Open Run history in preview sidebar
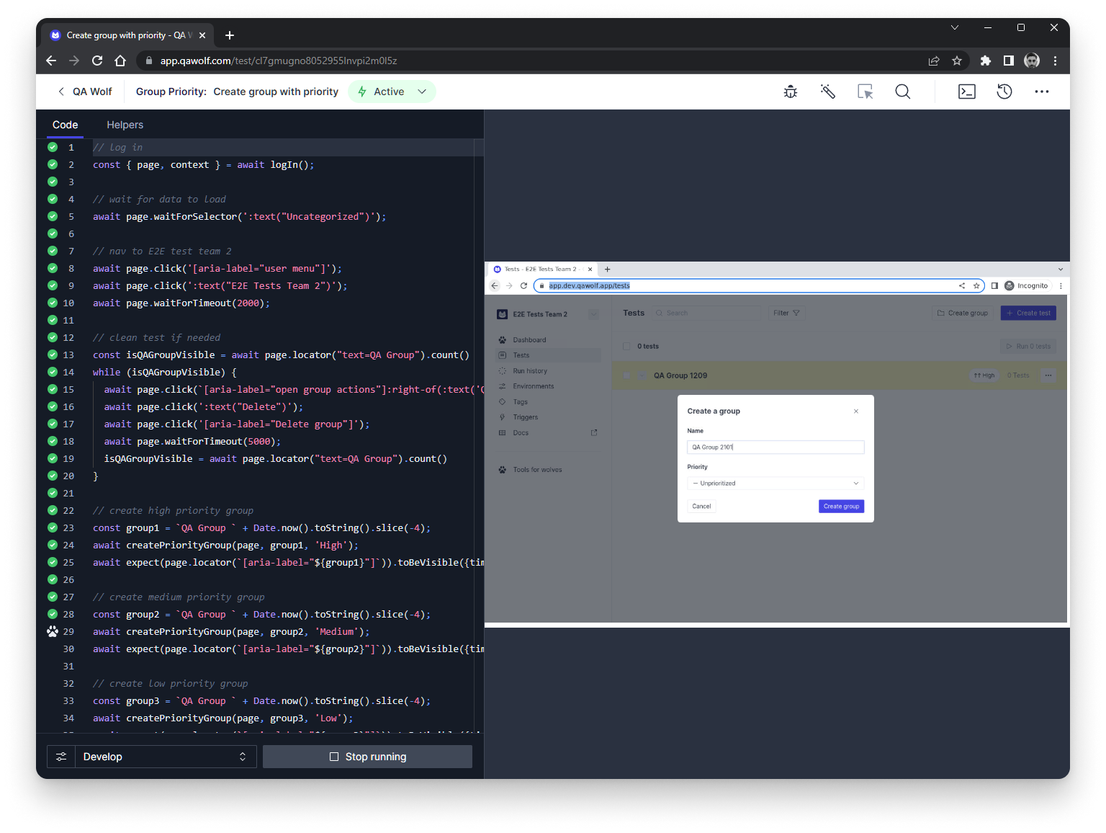 [x=530, y=371]
